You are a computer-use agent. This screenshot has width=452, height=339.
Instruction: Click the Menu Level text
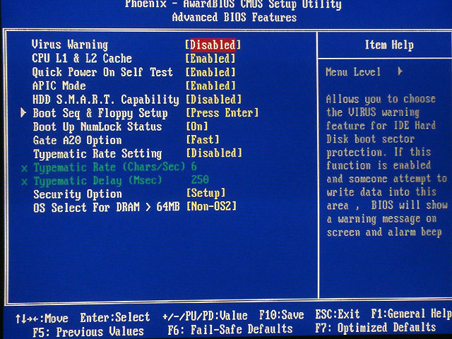click(x=353, y=72)
